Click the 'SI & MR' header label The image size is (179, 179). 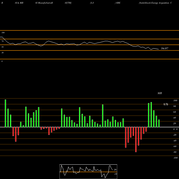19,3
